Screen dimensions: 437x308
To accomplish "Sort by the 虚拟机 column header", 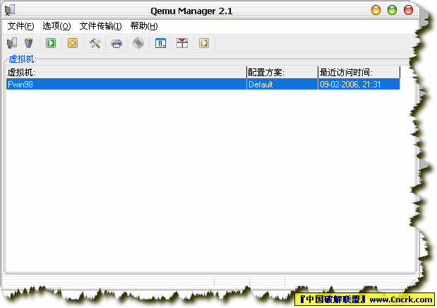I will click(126, 73).
